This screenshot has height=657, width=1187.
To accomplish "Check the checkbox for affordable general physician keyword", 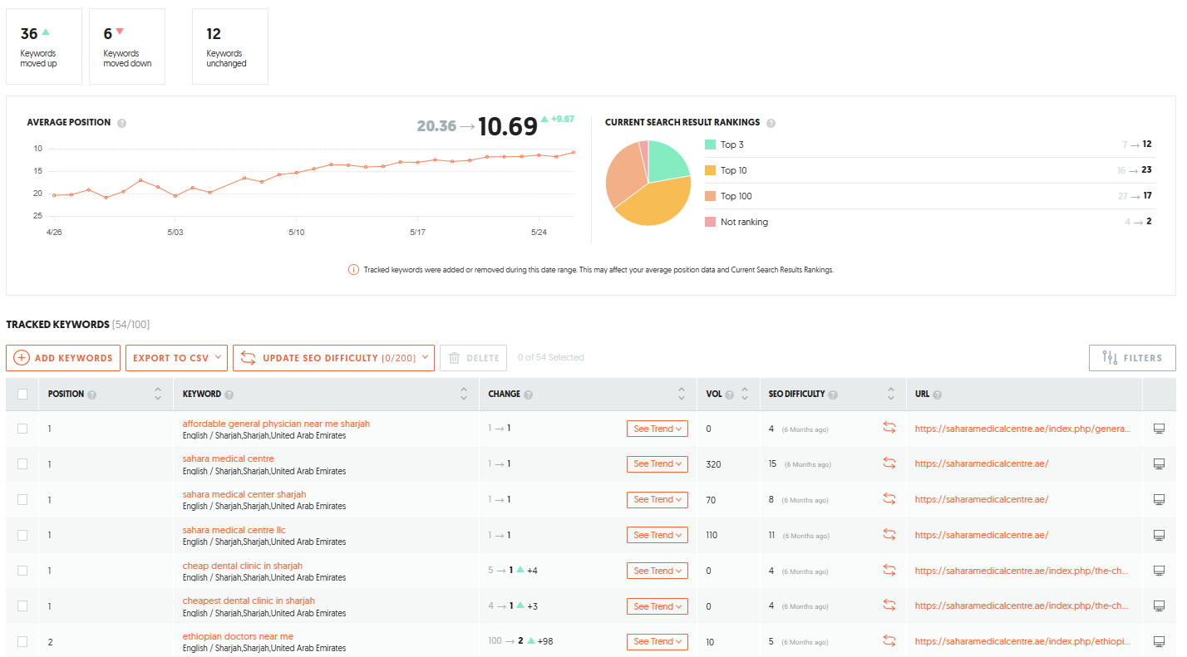I will [22, 428].
